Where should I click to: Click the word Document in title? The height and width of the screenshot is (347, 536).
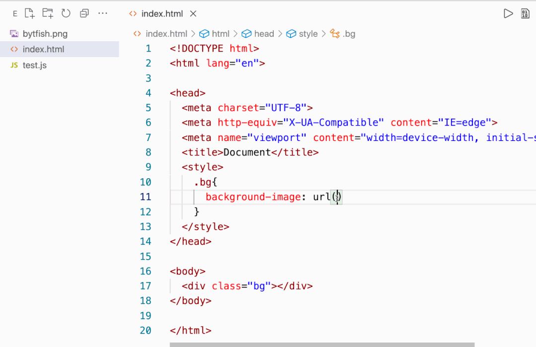(247, 152)
